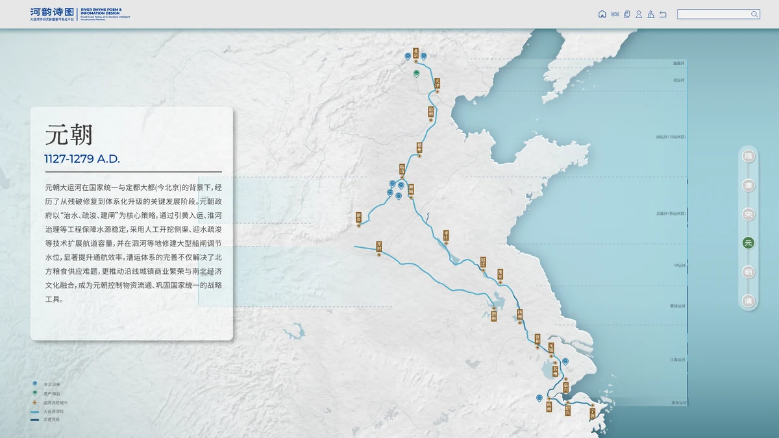Select the 无锡 city marker
The height and width of the screenshot is (438, 779).
click(x=551, y=350)
